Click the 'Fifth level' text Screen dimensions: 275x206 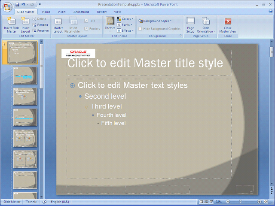[x=113, y=123]
